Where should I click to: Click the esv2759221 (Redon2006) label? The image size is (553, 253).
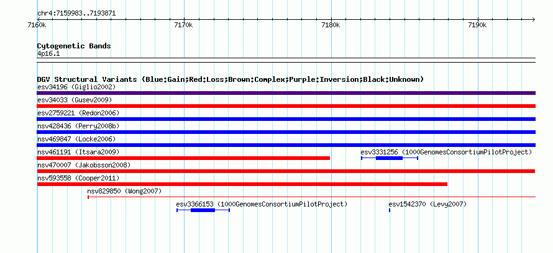click(78, 113)
